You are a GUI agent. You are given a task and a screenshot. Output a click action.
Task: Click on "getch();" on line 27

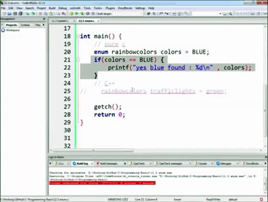coord(108,107)
